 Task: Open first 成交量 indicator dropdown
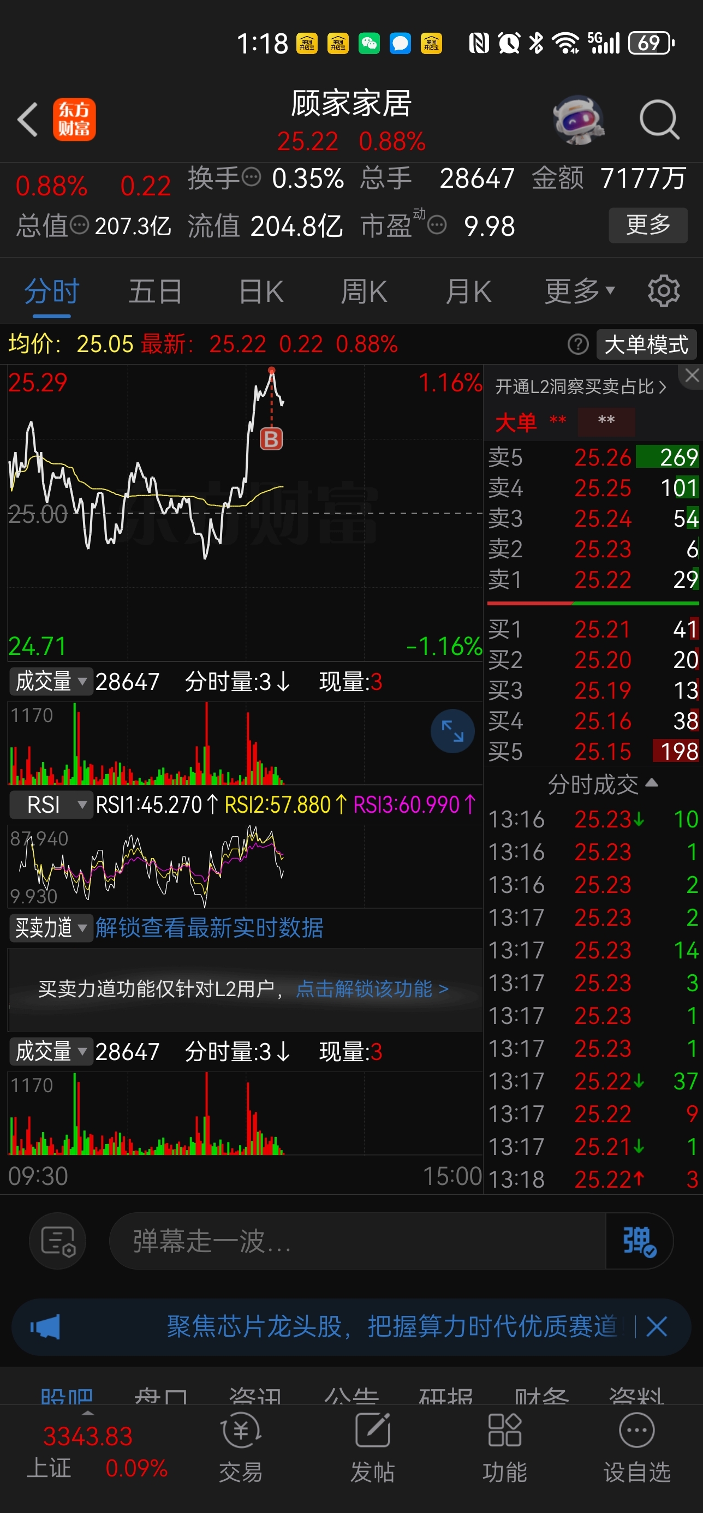click(51, 681)
